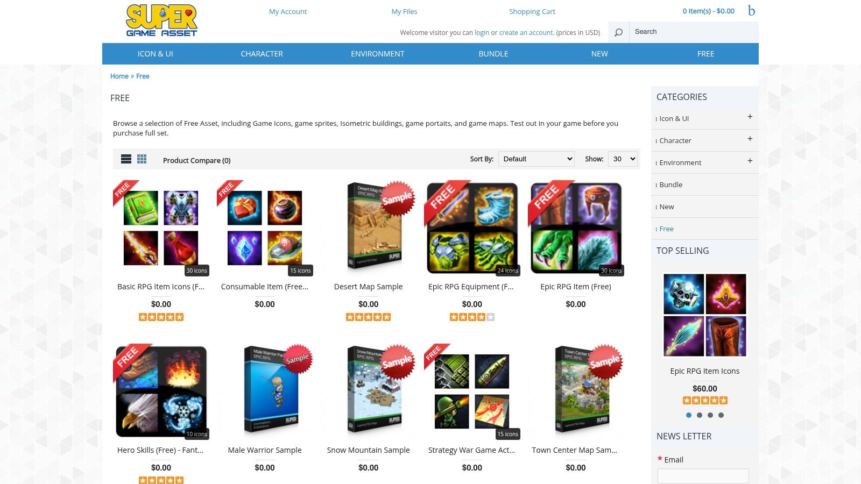Click the blue b icon by cart
The height and width of the screenshot is (484, 861).
click(751, 10)
